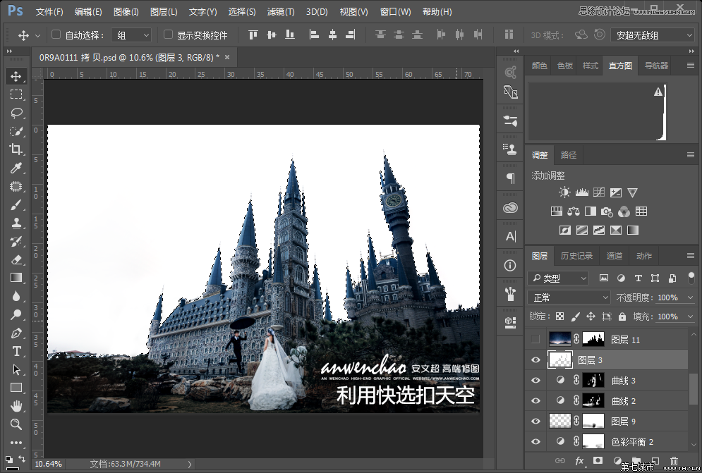Viewport: 702px width, 473px height.
Task: Click the foreground color swatch
Action: [11, 469]
